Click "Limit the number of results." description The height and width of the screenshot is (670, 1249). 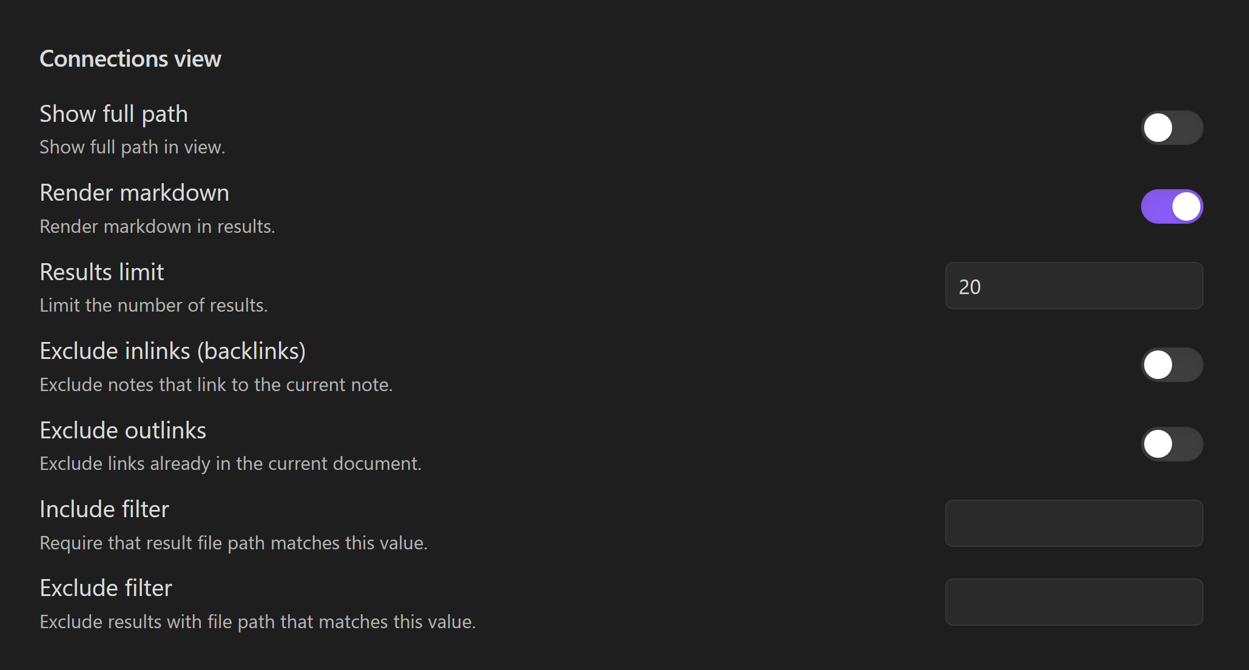pos(153,306)
